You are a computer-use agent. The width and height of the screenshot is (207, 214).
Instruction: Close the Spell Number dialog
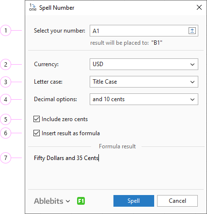(x=199, y=7)
